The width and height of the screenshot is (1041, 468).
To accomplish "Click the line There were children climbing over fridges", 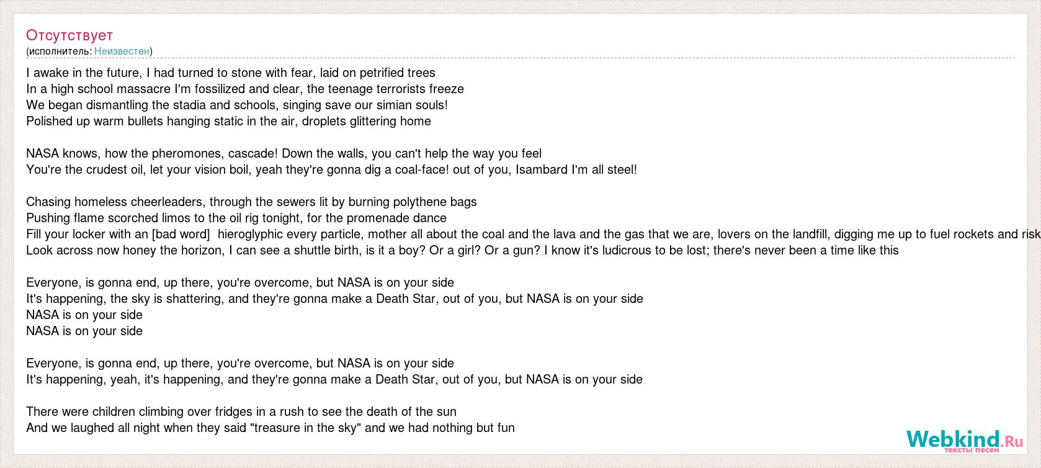I will 241,412.
